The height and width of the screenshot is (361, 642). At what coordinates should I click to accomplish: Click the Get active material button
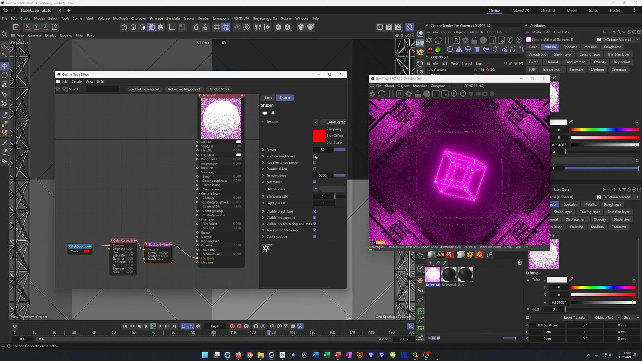pos(145,89)
